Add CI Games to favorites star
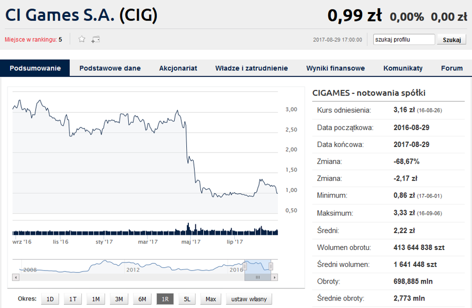472x308 pixels. (81, 39)
